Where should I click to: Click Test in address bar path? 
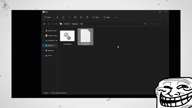pyautogui.click(x=82, y=24)
